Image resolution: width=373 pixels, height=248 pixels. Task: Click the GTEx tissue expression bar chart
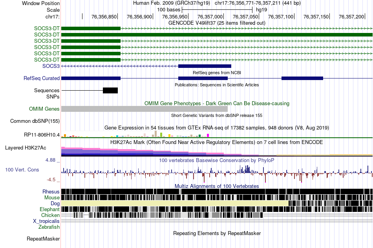pos(135,134)
